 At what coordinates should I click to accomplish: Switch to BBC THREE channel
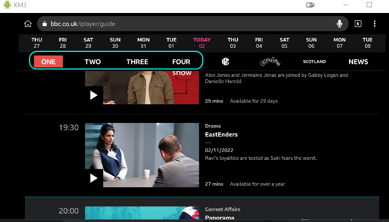[x=137, y=62]
